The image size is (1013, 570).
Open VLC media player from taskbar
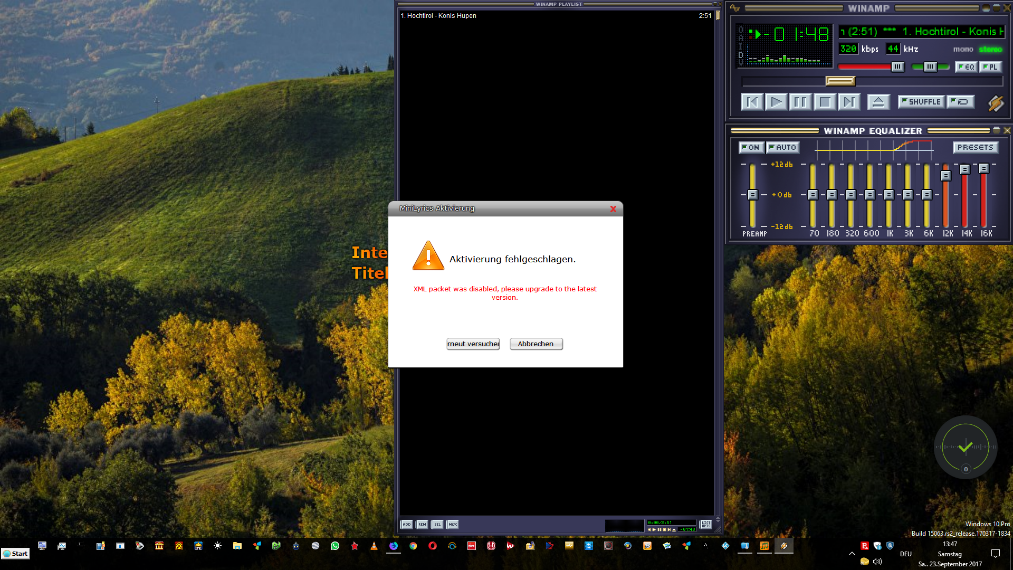(x=374, y=546)
